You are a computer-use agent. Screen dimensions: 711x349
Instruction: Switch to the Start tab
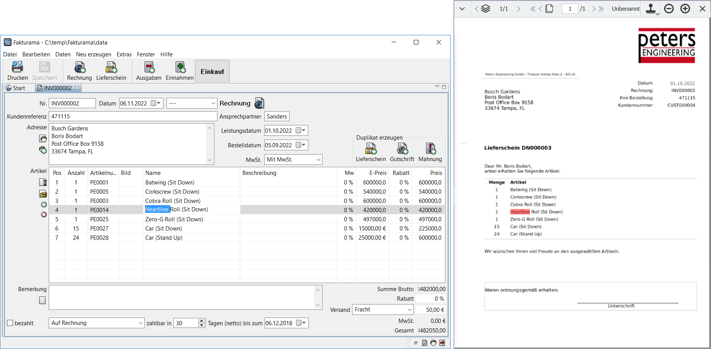click(x=16, y=88)
